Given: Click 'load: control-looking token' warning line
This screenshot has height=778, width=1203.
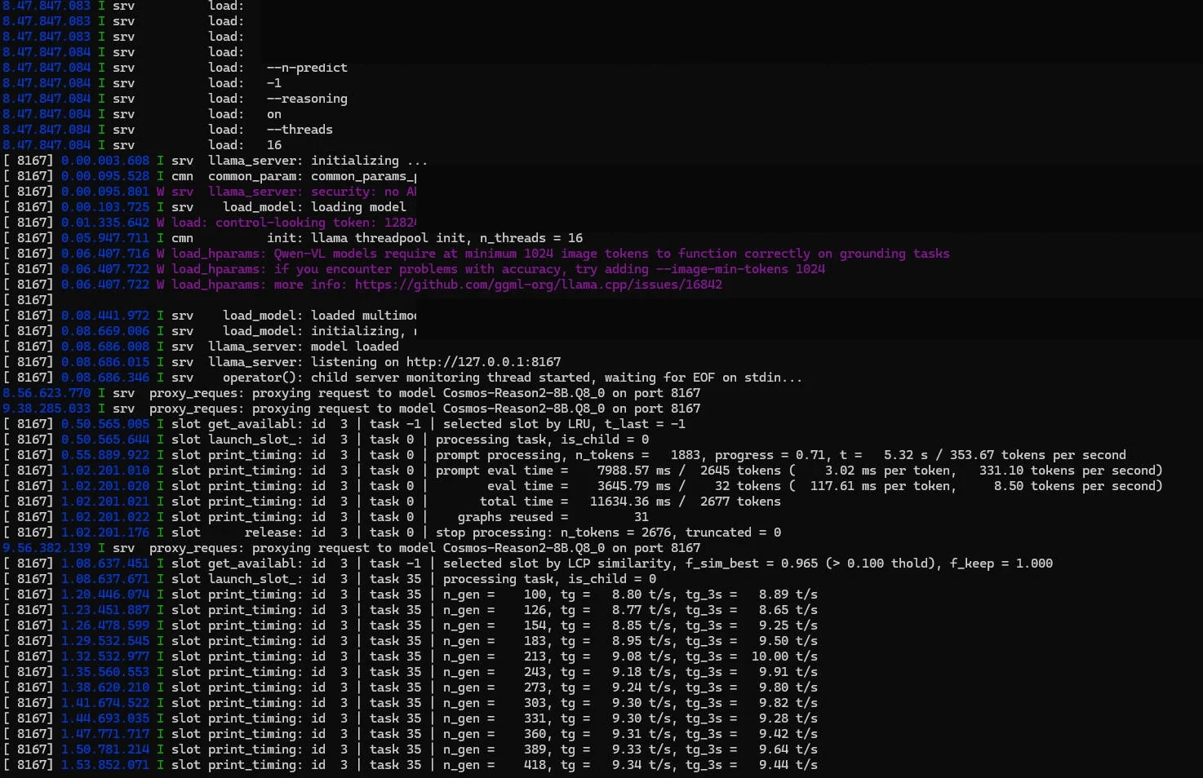Looking at the screenshot, I should [294, 223].
